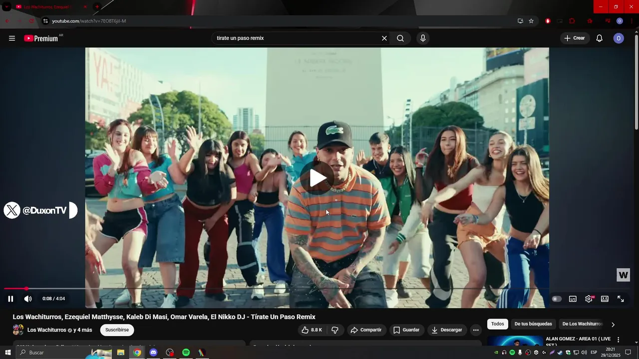This screenshot has height=359, width=639.
Task: Toggle subtitles with the captions icon
Action: 573,299
